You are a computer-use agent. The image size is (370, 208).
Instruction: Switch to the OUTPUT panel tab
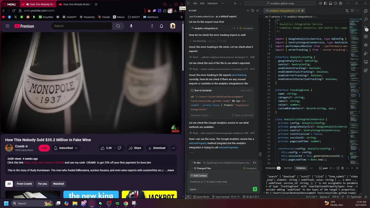click(288, 168)
